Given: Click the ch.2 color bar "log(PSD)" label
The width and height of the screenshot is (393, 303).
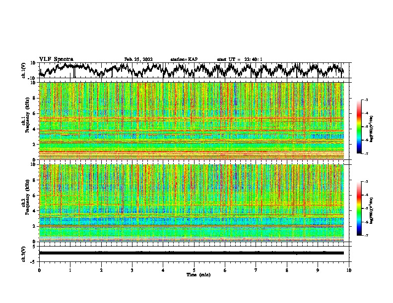Looking at the screenshot, I should point(371,210).
